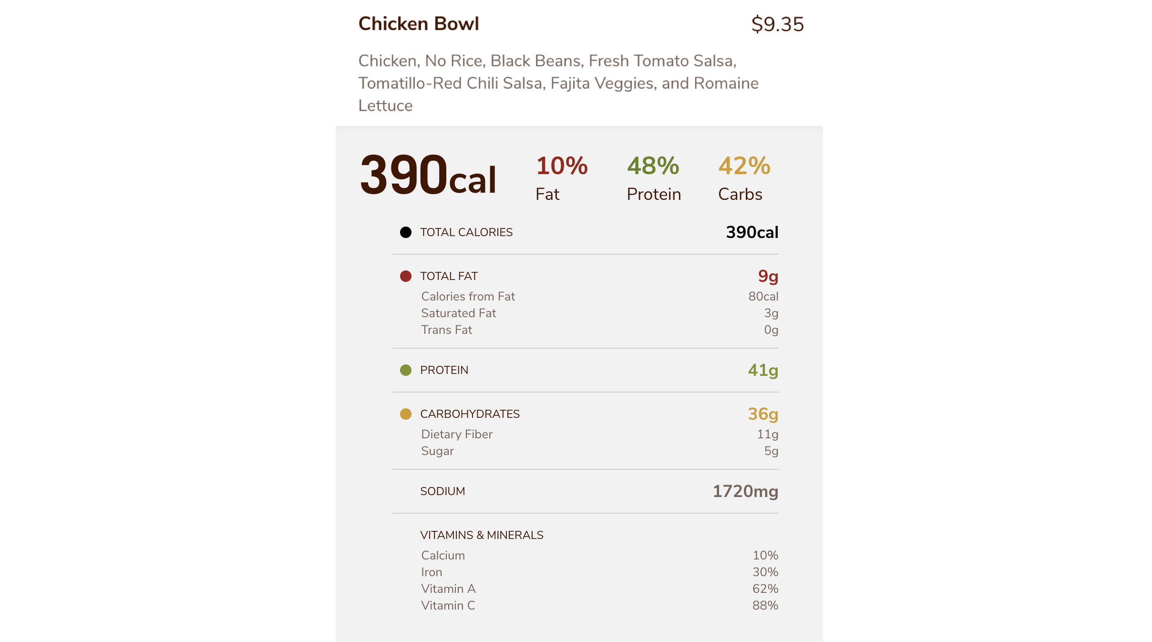
Task: Click the gold dot beside Carbohydrates
Action: tap(405, 414)
